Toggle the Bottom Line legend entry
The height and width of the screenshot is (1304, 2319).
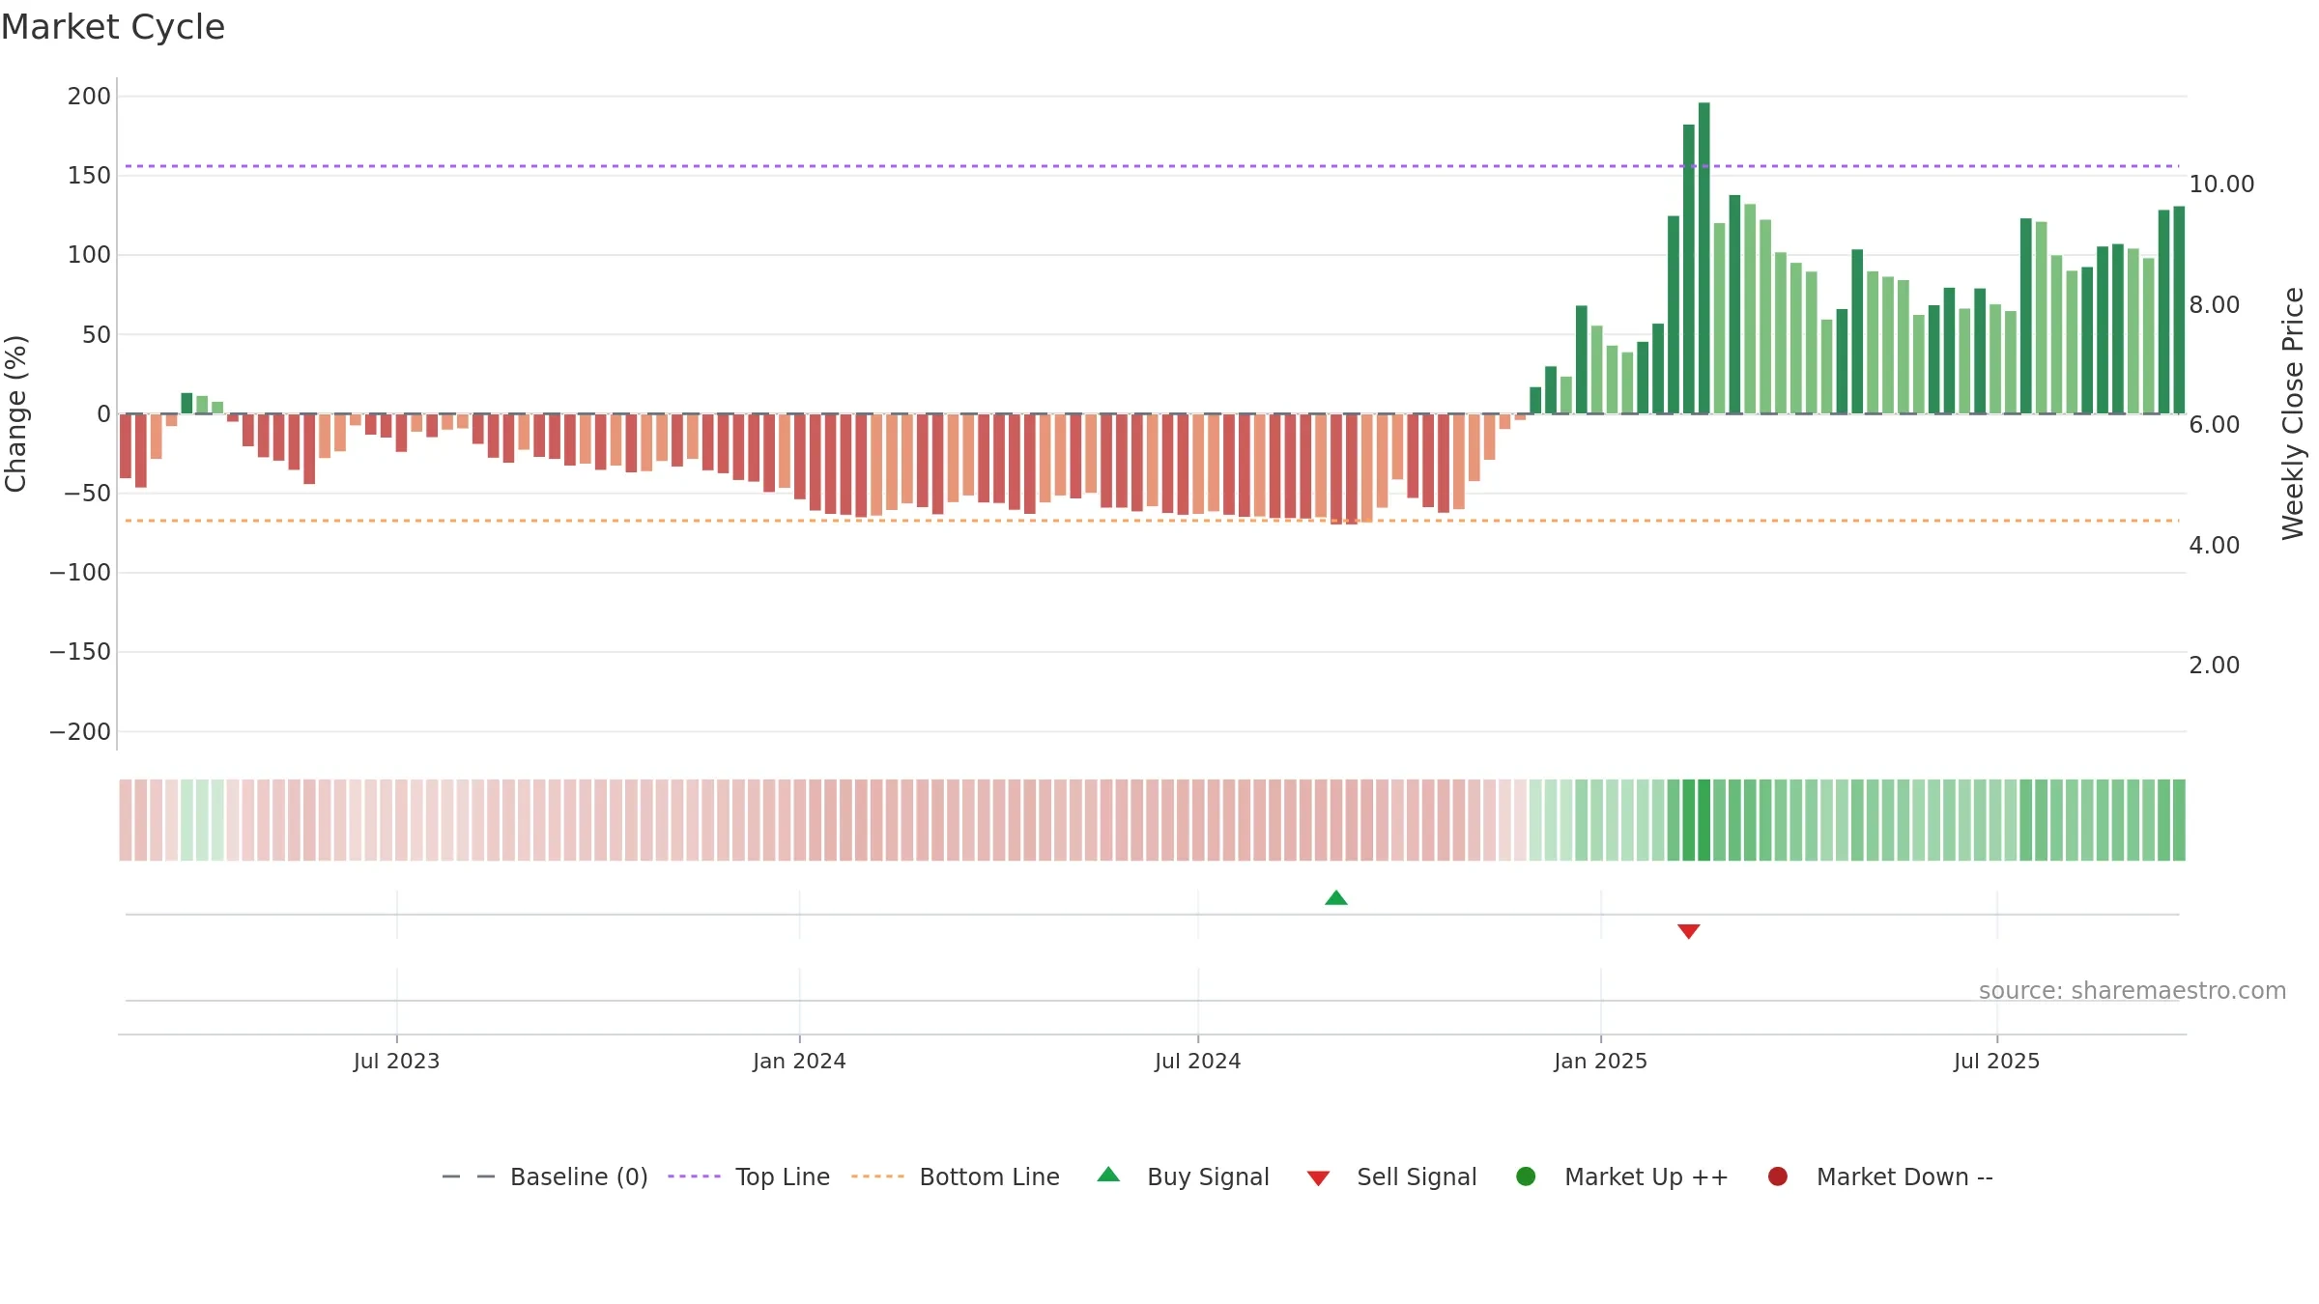coord(956,1176)
